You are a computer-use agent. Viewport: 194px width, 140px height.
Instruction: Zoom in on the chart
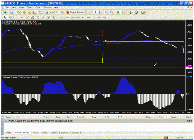click(x=106, y=12)
